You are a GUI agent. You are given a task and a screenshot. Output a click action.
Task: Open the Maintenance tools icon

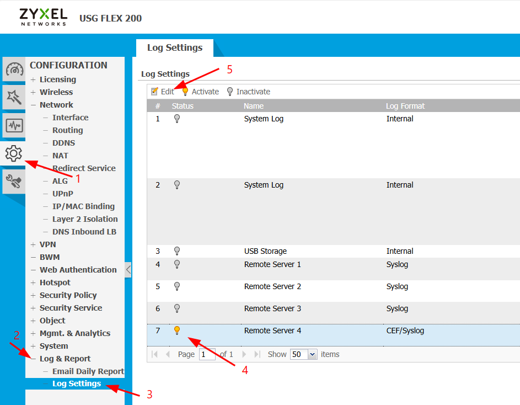14,180
